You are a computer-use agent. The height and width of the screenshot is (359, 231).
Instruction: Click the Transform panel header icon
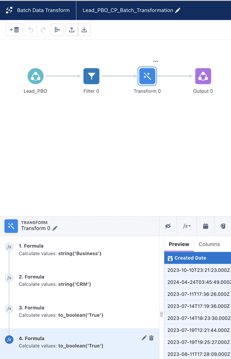[11, 226]
